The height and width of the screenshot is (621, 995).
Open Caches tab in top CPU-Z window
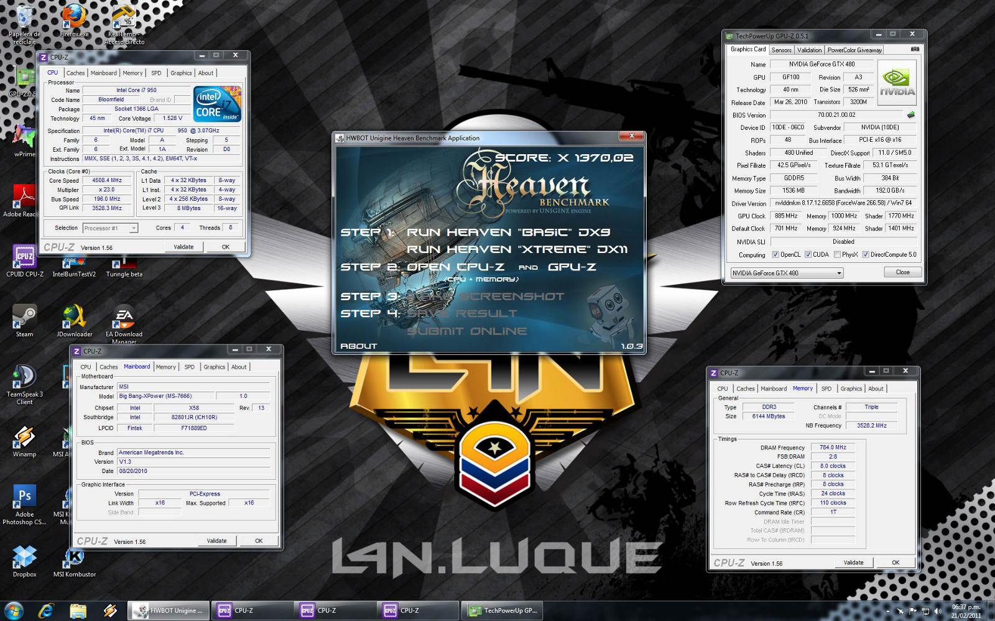coord(76,73)
